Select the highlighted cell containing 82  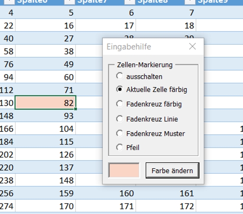click(46, 102)
